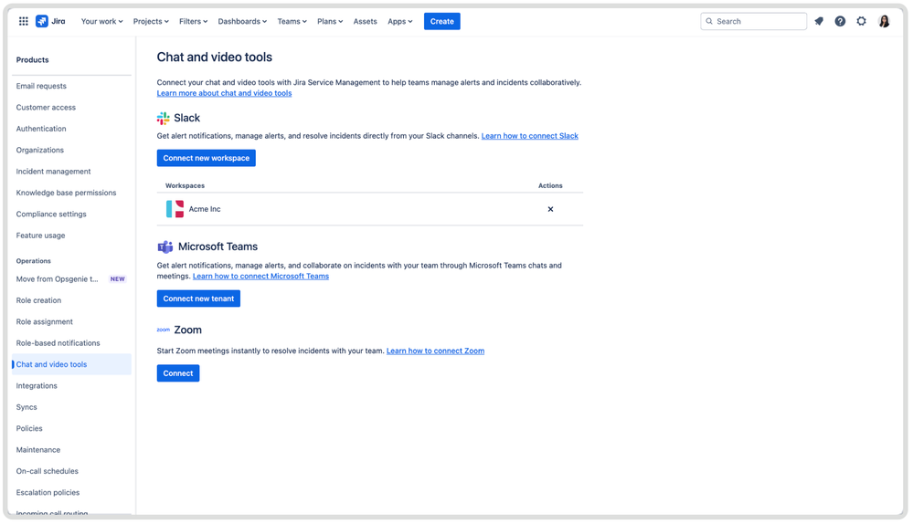Click the Microsoft Teams logo icon

coord(165,247)
